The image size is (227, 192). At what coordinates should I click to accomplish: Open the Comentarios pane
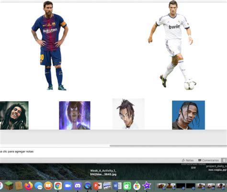(x=208, y=160)
